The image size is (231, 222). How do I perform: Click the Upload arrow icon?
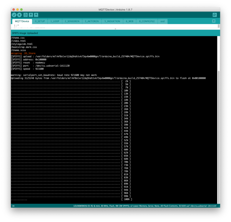click(x=19, y=15)
